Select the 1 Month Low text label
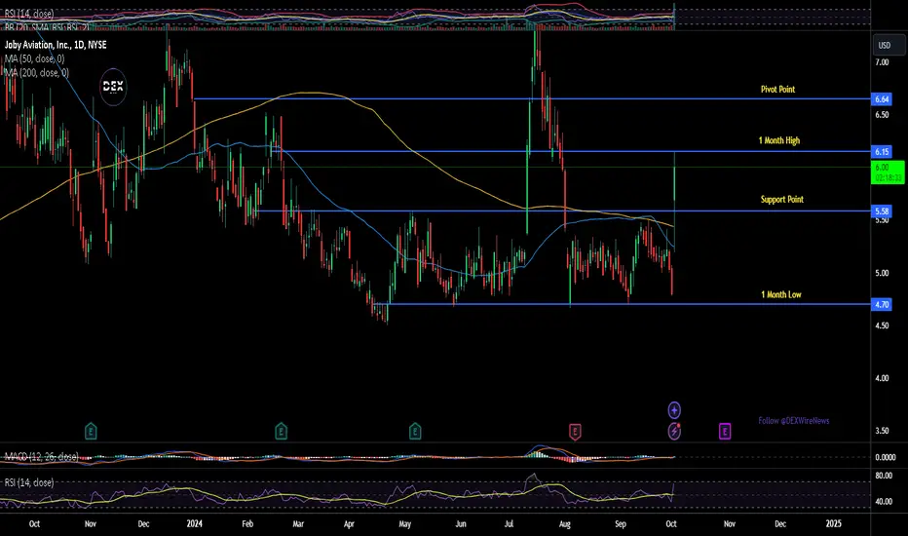The image size is (908, 536). point(781,294)
